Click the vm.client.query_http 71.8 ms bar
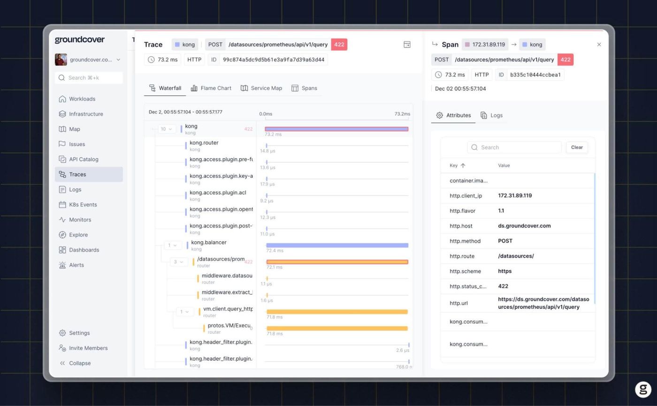Viewport: 657px width, 406px height. coord(337,312)
